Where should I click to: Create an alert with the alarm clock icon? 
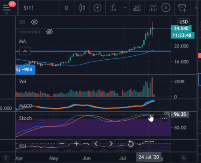(182, 8)
